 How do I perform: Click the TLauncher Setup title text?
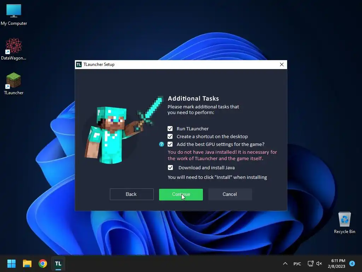pyautogui.click(x=99, y=64)
